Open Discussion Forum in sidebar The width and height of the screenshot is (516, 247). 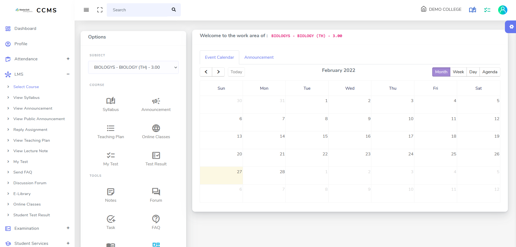tap(30, 183)
